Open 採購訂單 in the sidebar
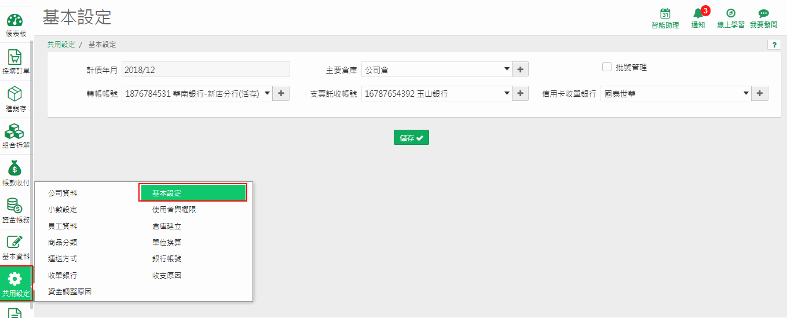The image size is (787, 318). [15, 61]
